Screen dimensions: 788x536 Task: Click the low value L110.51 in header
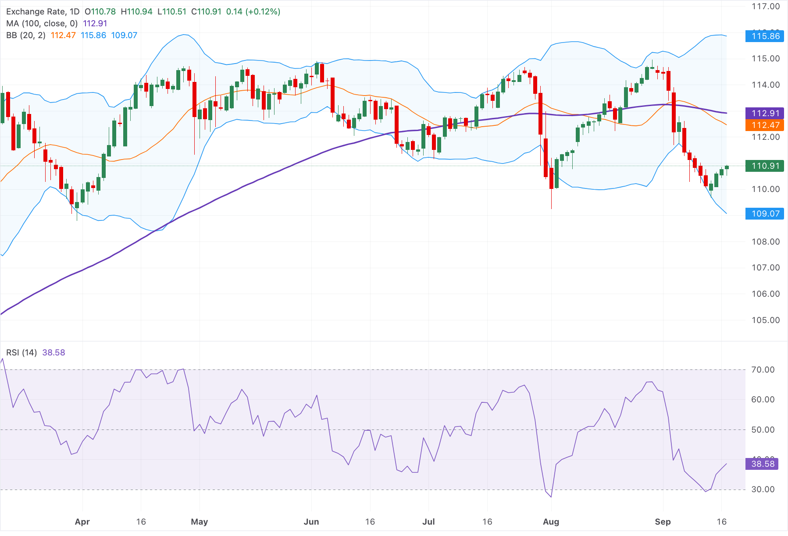172,12
